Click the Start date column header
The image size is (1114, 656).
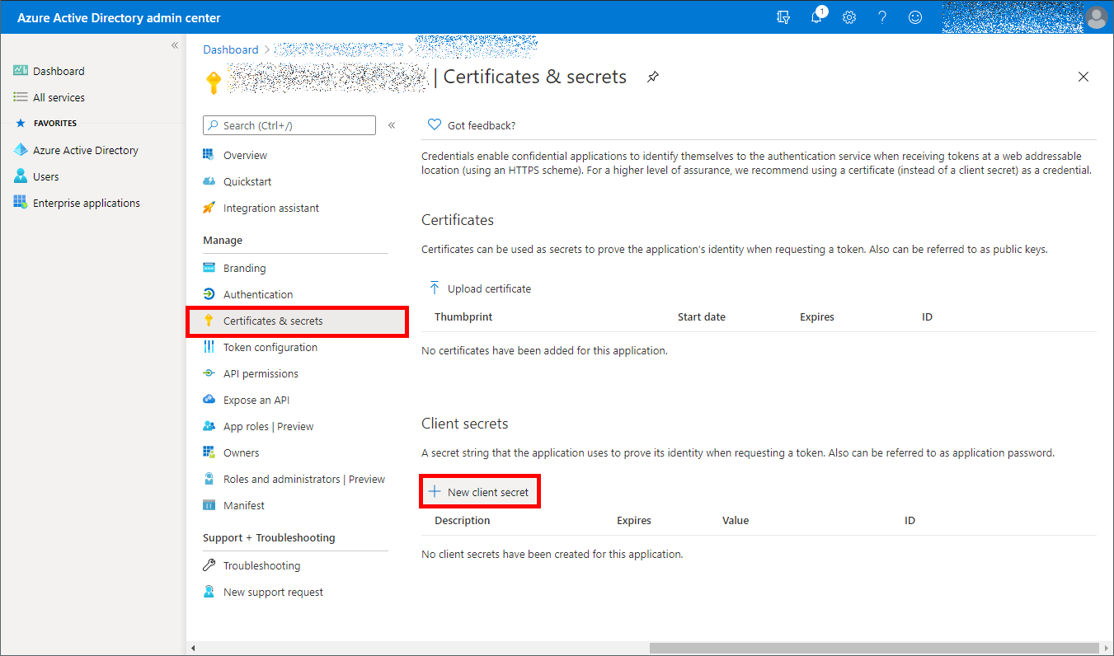702,316
